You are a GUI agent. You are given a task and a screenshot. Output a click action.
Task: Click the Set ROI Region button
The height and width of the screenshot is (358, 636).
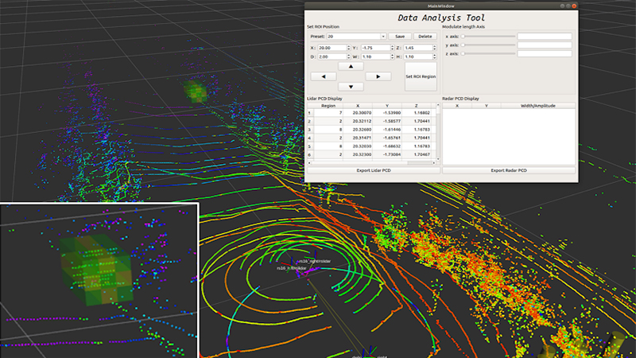point(421,76)
